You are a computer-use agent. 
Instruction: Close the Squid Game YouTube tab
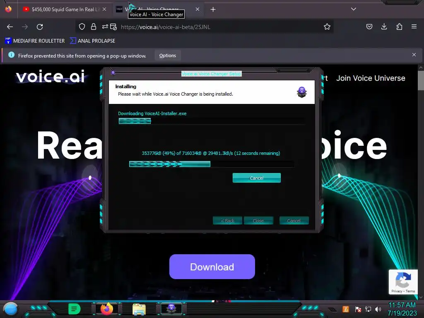[x=104, y=9]
